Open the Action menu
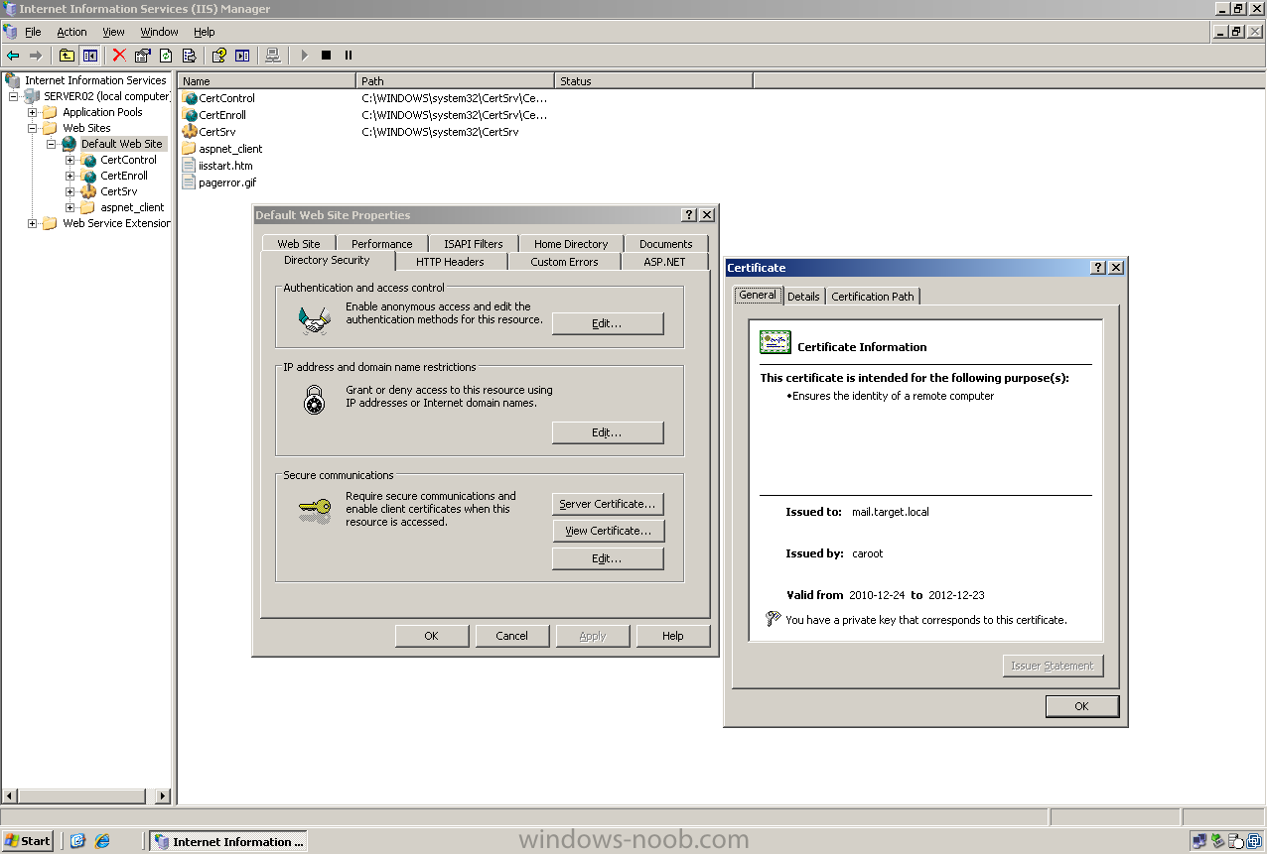 (71, 32)
